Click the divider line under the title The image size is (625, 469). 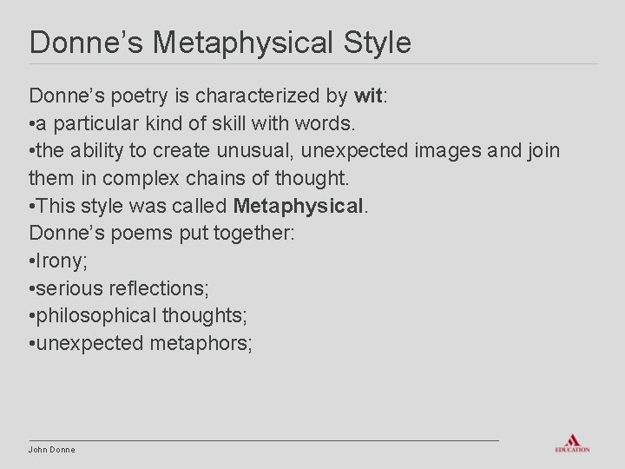[x=313, y=63]
